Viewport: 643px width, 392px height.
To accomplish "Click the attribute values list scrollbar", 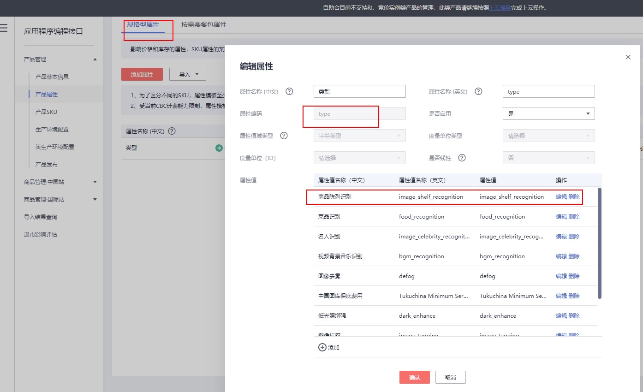I will (600, 243).
